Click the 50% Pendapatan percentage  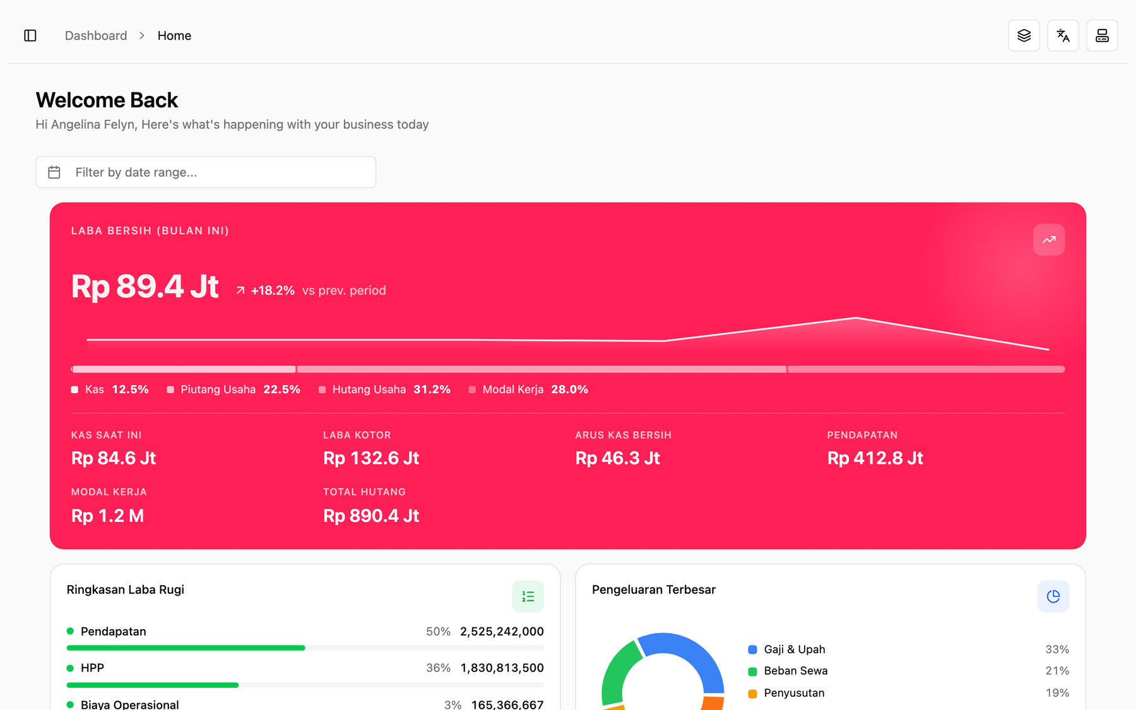[438, 632]
